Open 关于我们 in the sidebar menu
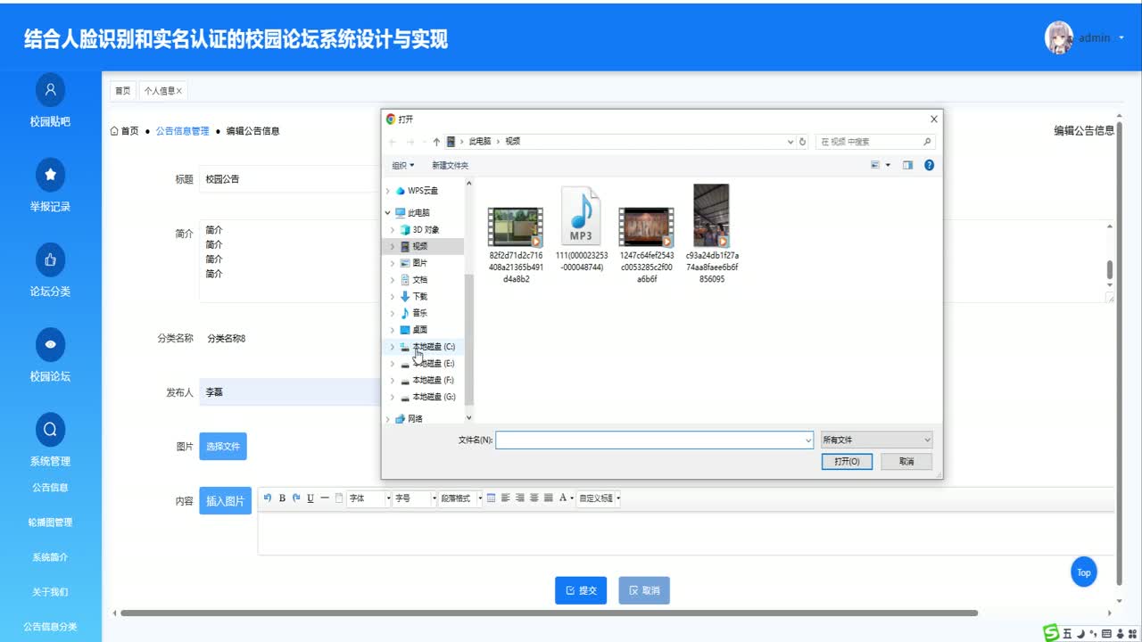The image size is (1142, 642). click(x=50, y=592)
